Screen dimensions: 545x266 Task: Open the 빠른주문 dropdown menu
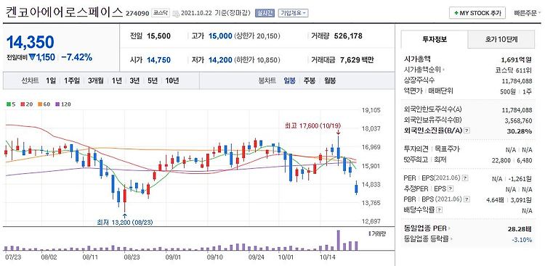coord(528,13)
